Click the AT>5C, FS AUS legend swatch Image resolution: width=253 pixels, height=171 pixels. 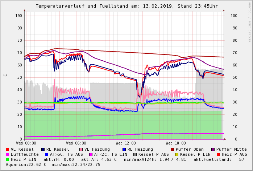click(x=47, y=154)
